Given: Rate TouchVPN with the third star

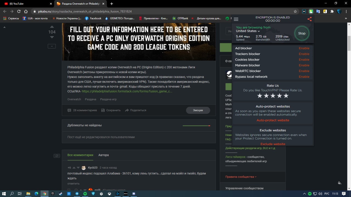Looking at the screenshot, I should point(273,95).
